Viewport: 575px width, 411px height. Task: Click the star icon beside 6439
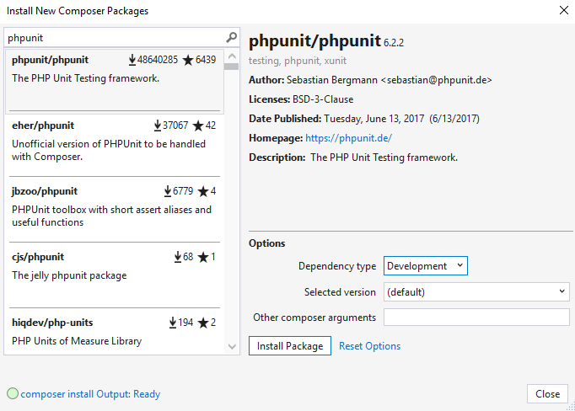(x=188, y=60)
